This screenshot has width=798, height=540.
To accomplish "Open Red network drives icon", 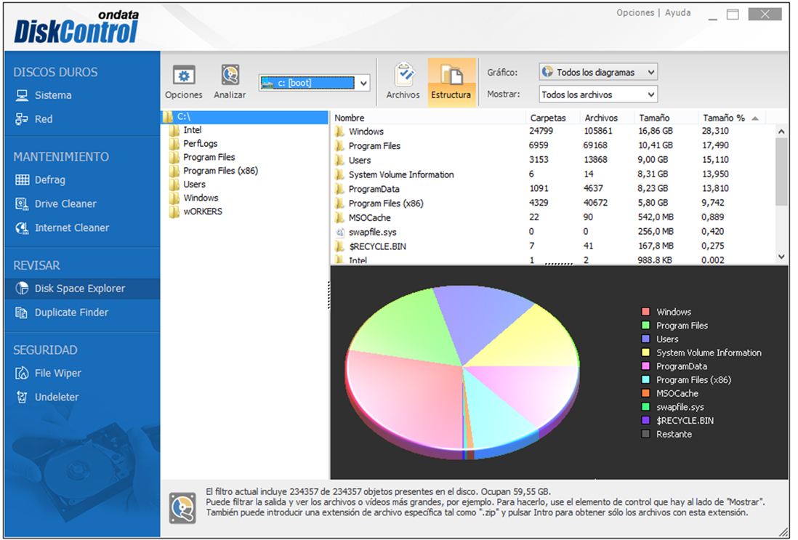I will (x=21, y=119).
